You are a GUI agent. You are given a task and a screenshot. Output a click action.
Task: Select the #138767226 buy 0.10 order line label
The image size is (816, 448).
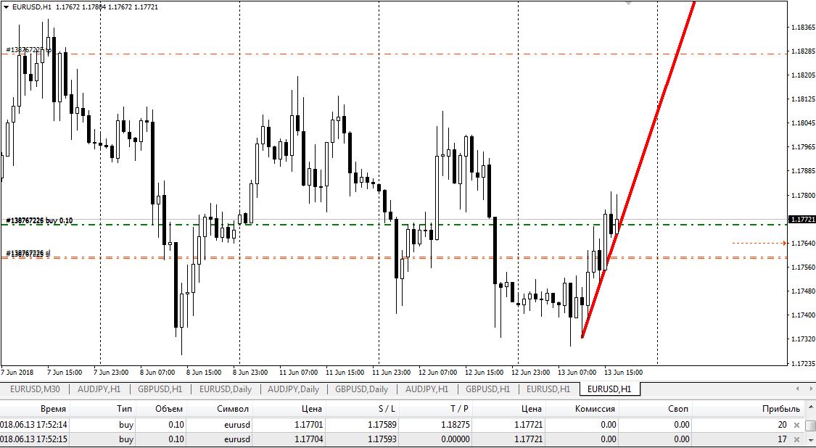point(40,220)
